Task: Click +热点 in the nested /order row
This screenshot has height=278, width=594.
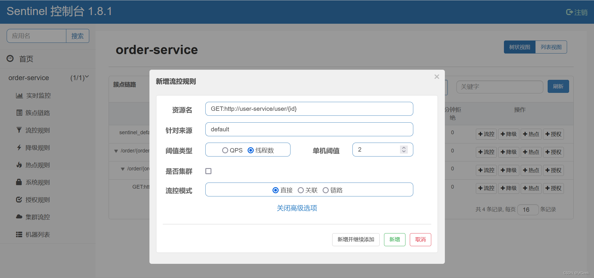Action: [x=531, y=170]
